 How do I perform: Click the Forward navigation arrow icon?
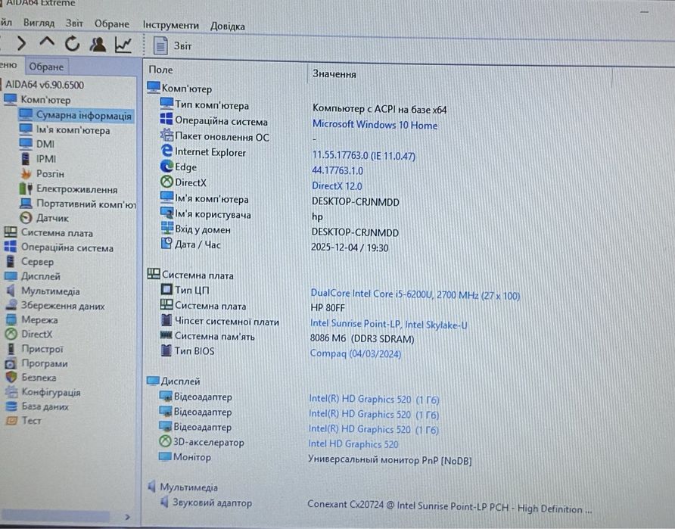click(x=21, y=43)
